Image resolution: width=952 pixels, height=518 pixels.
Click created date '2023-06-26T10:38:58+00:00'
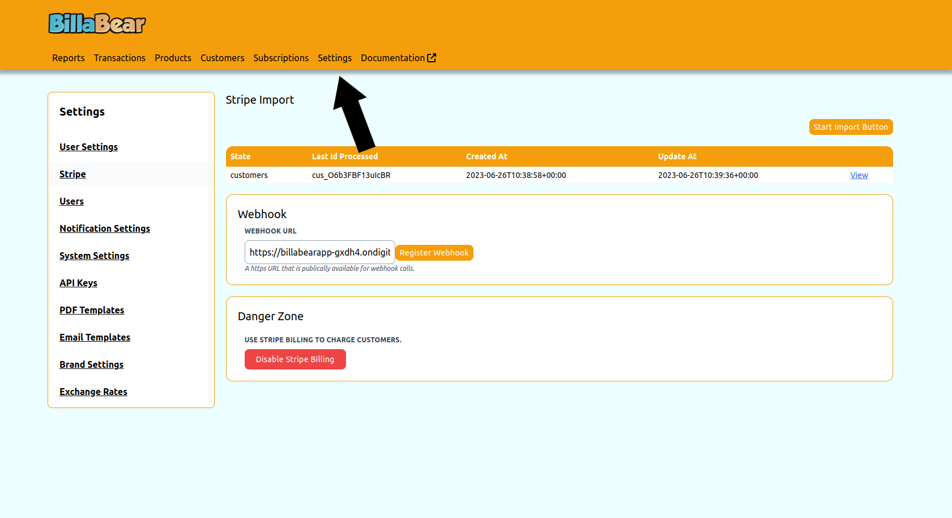point(516,175)
